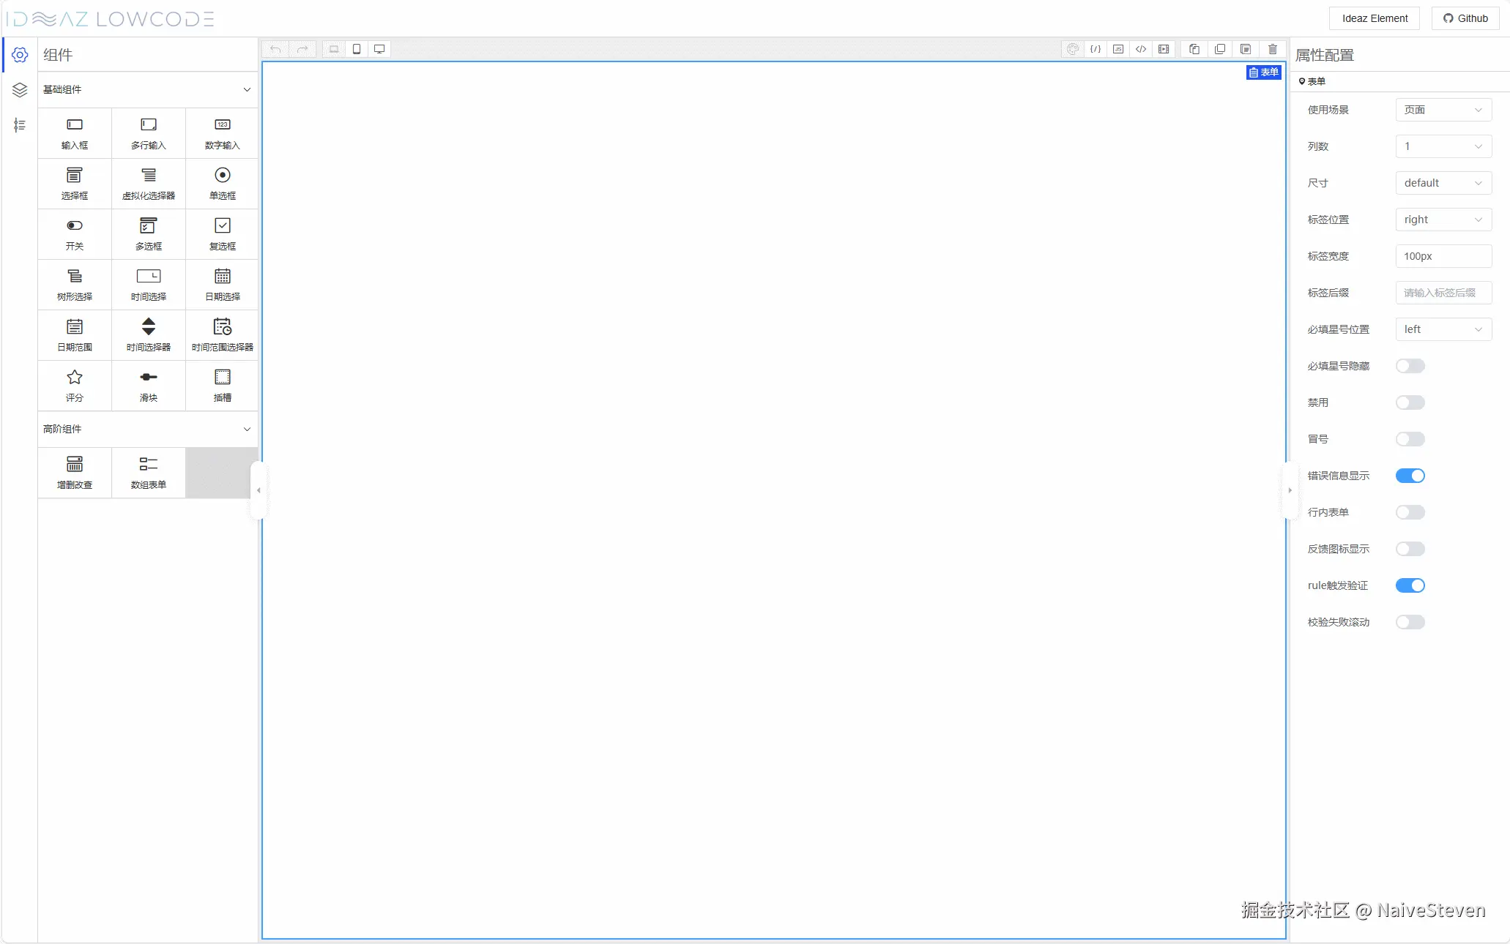Open the source code view icon
Viewport: 1510px width, 944px height.
(1141, 49)
